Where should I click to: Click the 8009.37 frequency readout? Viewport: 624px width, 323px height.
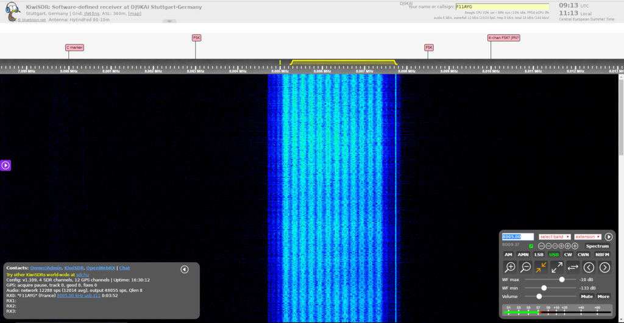[511, 244]
